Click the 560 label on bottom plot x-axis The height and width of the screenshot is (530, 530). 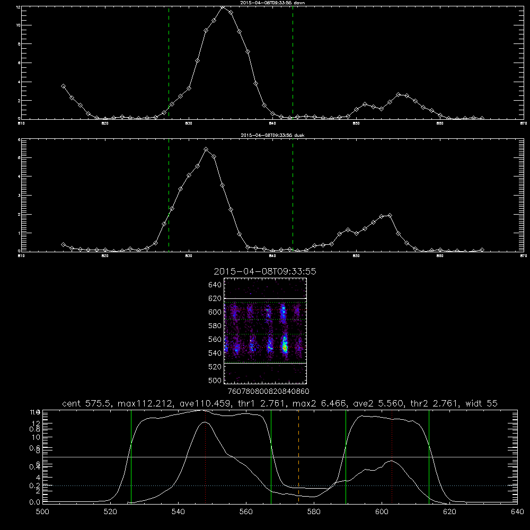pos(246,512)
